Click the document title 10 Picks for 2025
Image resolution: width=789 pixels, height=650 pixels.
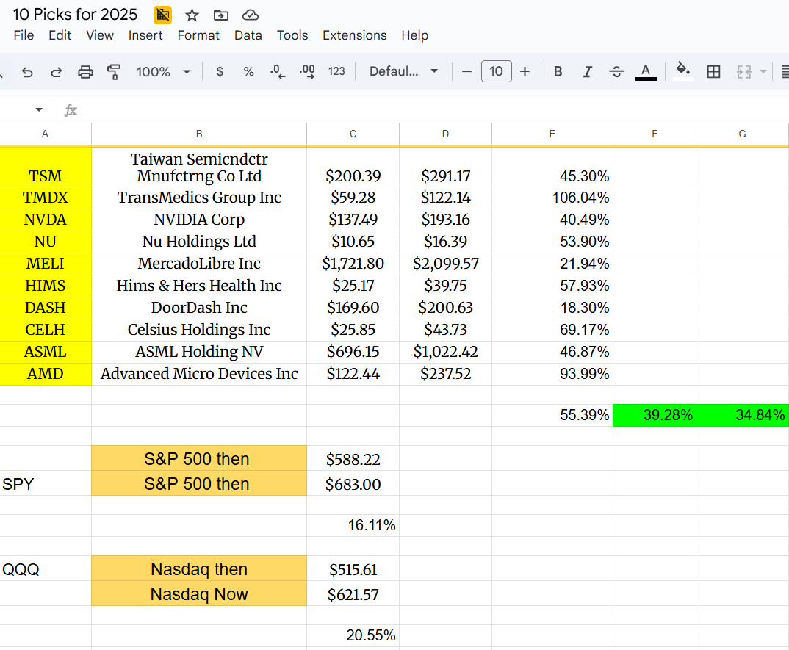(x=75, y=15)
